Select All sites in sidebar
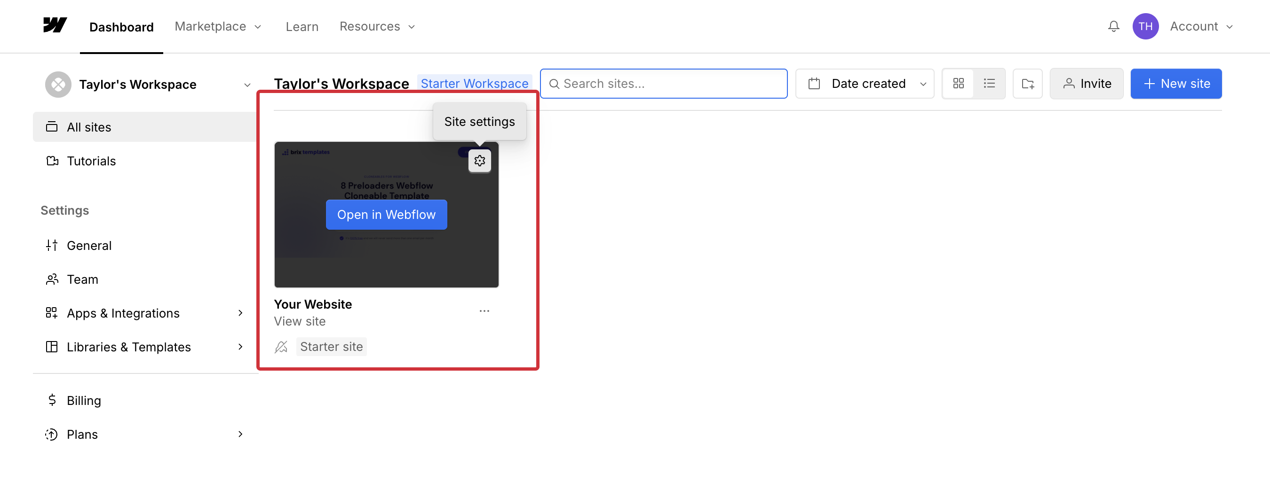Viewport: 1270px width, 497px height. pos(145,127)
